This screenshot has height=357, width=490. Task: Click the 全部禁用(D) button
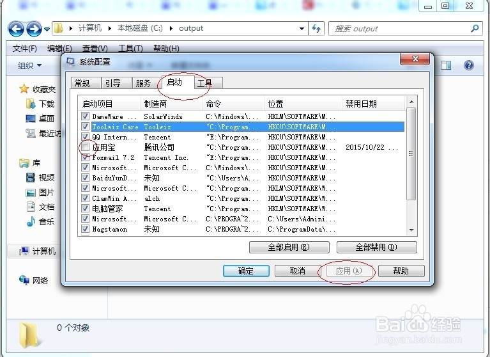[x=376, y=247]
